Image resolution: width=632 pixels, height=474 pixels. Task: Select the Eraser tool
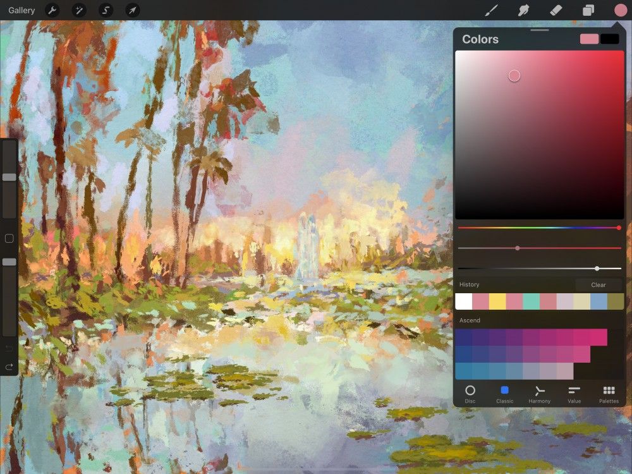point(555,10)
